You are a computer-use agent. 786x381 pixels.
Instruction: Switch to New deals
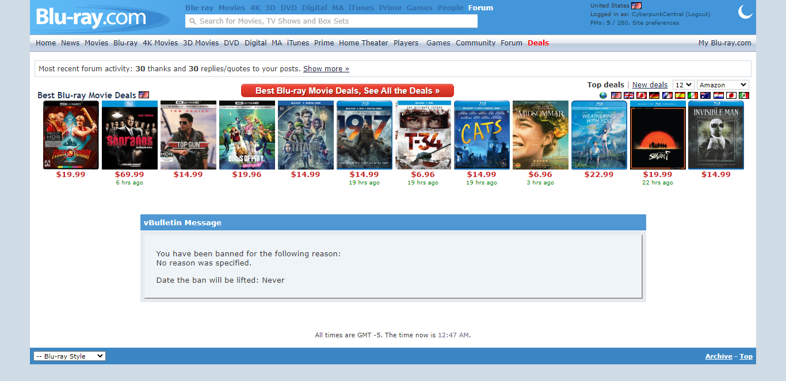pos(650,85)
